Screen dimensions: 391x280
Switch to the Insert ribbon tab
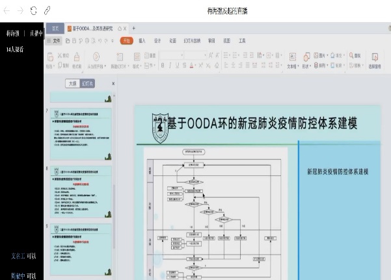(142, 40)
